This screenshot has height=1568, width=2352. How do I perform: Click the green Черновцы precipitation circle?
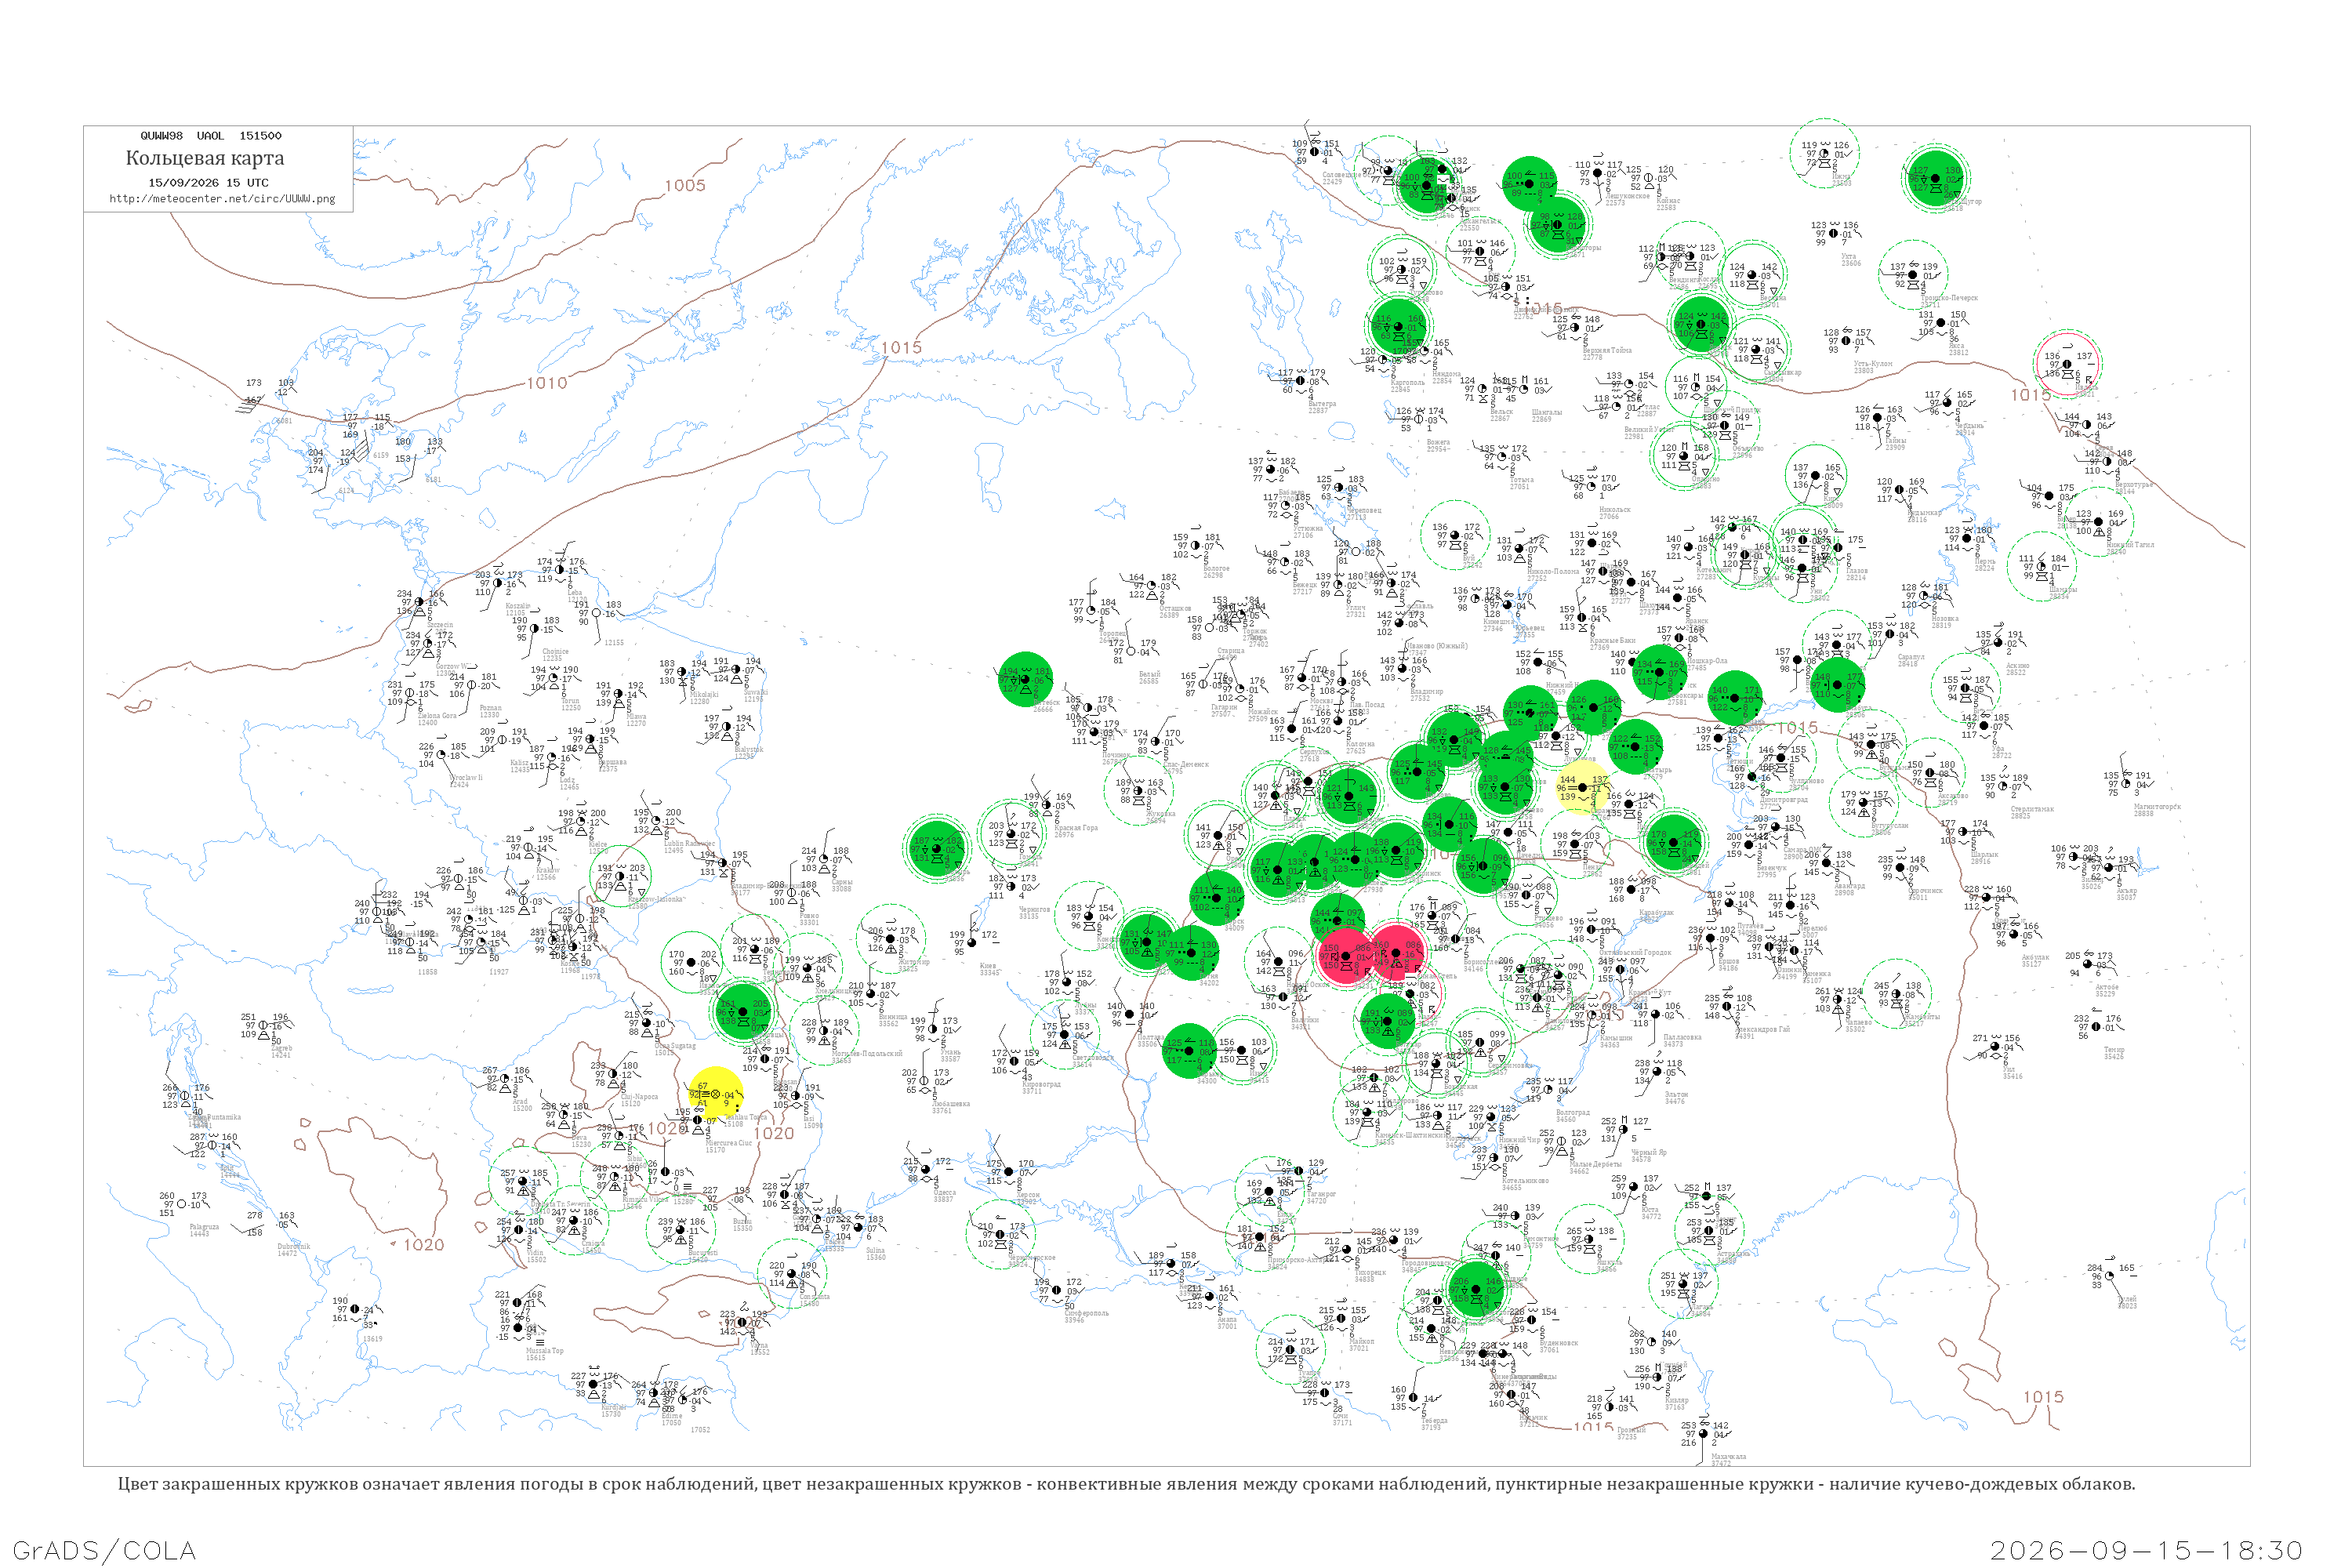pos(742,1012)
